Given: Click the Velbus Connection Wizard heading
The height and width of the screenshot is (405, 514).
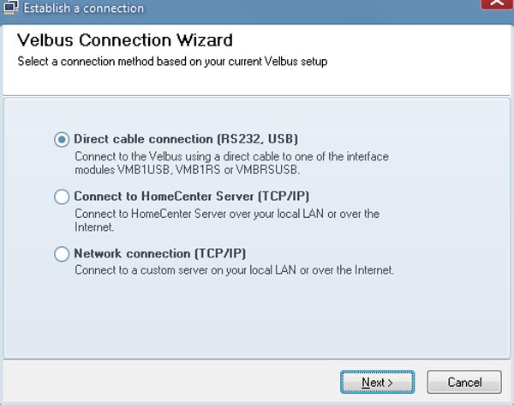Looking at the screenshot, I should [125, 40].
